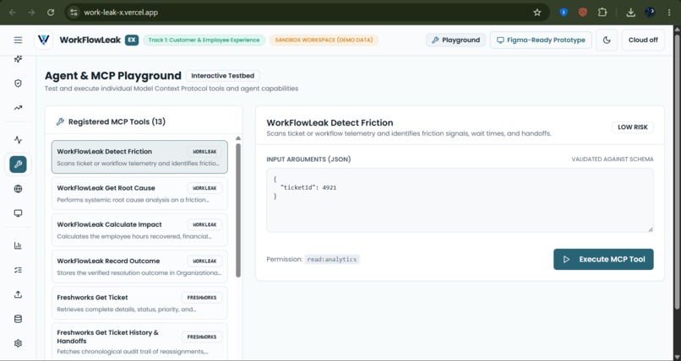Click the Agent & MCP Playground heading

113,75
